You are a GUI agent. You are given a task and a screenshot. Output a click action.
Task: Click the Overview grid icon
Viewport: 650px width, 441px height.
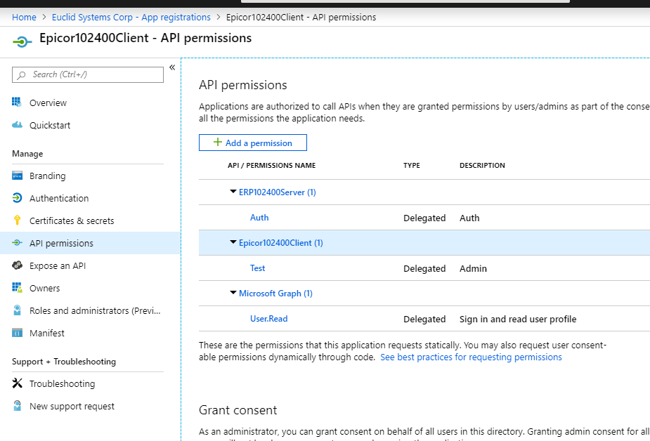[17, 103]
